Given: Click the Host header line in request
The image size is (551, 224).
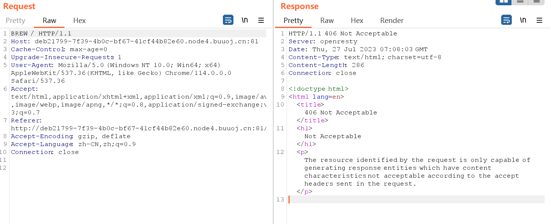Looking at the screenshot, I should 134,41.
